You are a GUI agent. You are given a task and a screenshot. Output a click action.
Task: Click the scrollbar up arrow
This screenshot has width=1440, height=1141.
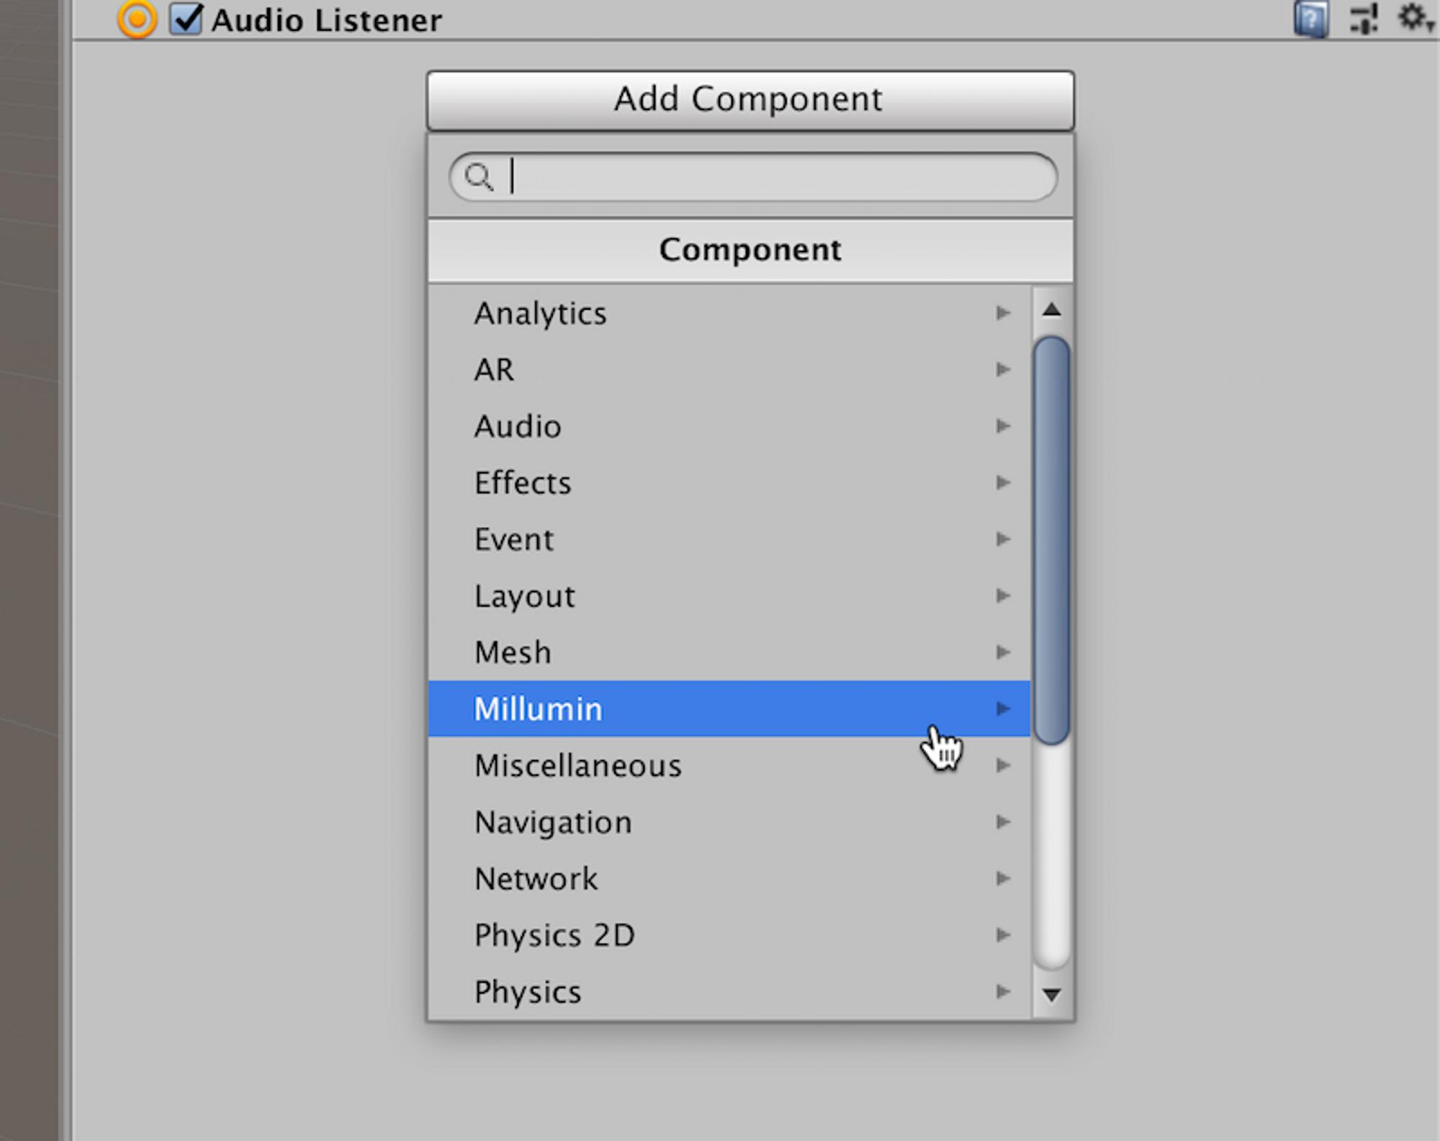[x=1051, y=310]
